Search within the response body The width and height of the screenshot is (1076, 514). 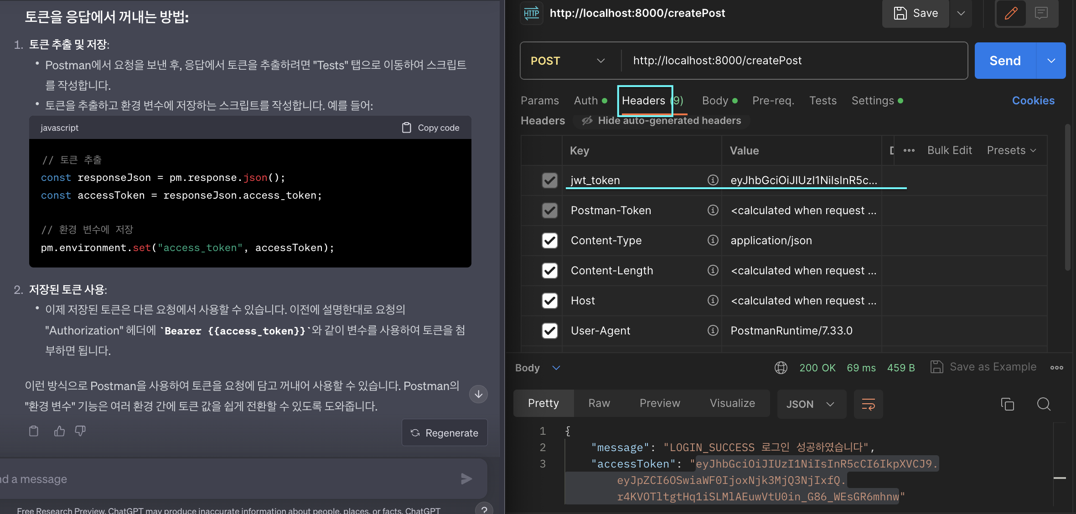pos(1044,404)
